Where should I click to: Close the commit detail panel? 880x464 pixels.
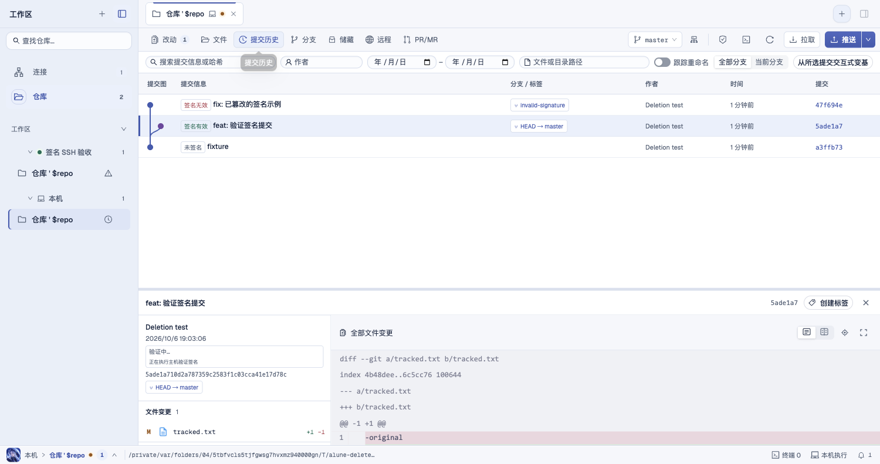point(866,303)
